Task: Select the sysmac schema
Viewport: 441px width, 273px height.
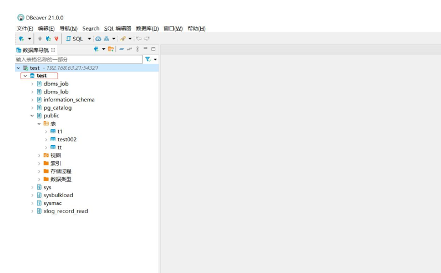Action: (x=53, y=203)
